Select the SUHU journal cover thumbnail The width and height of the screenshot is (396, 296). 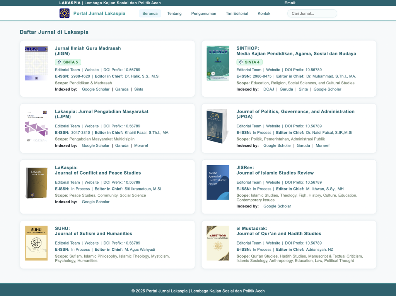(36, 243)
